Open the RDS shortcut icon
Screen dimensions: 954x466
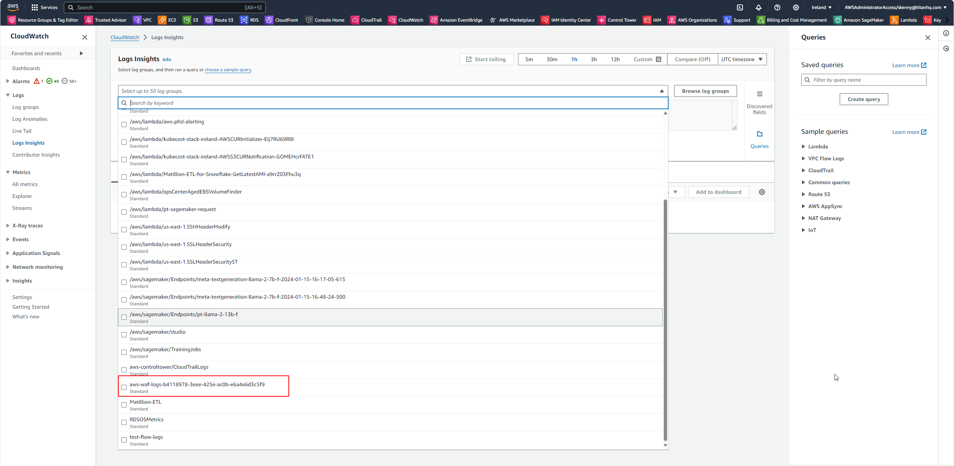(244, 20)
